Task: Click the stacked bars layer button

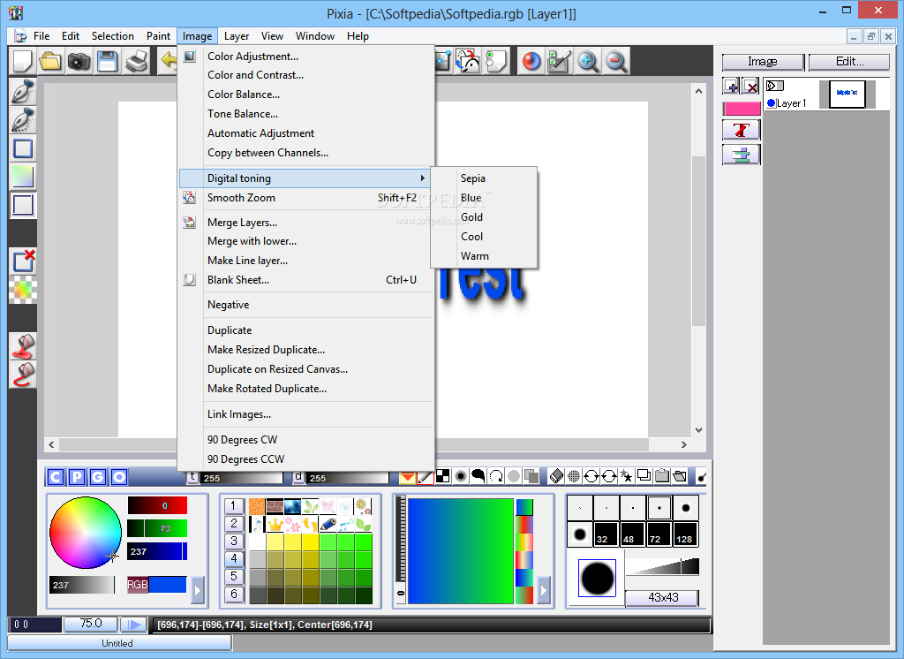Action: 741,155
